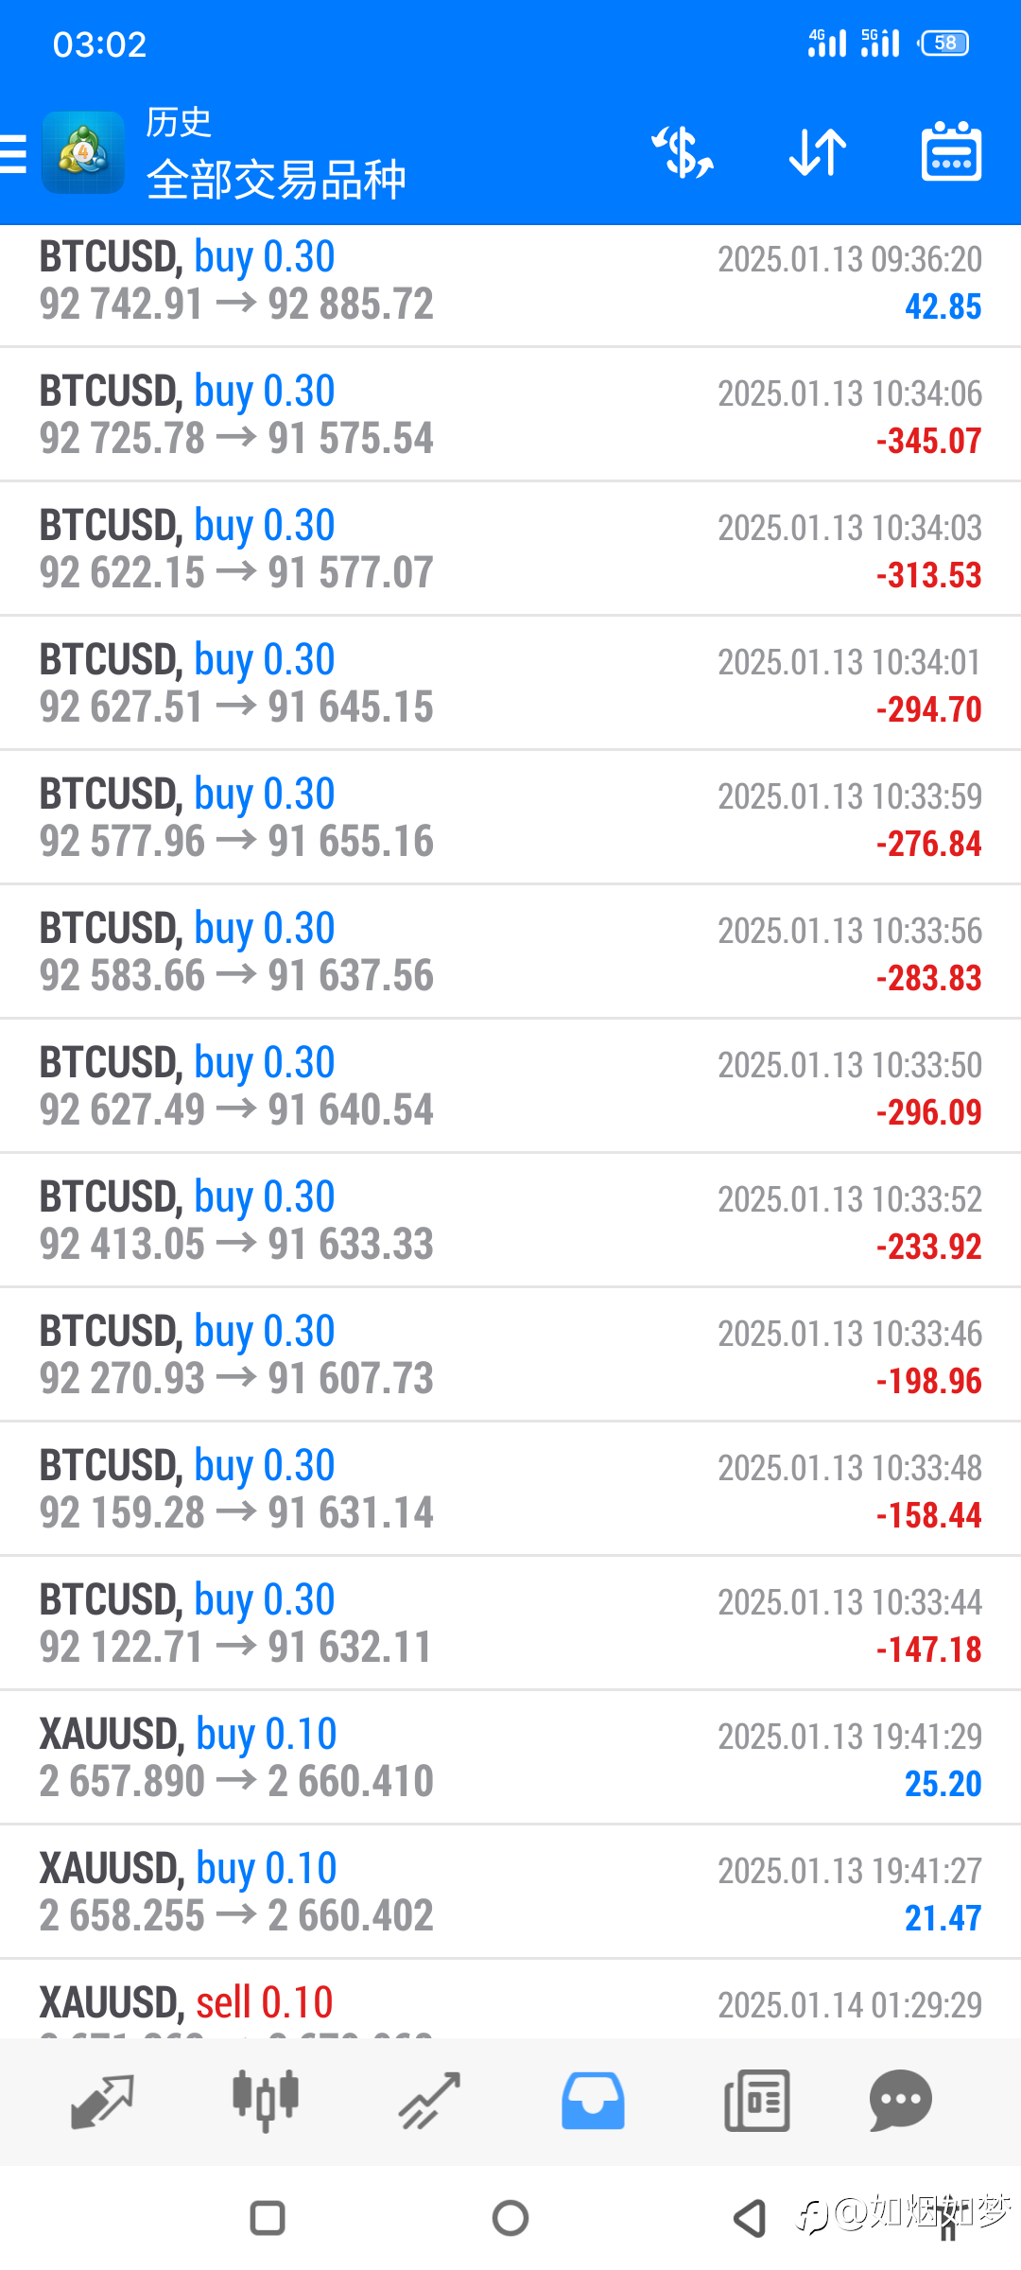The height and width of the screenshot is (2270, 1021).
Task: Tap the Android recent apps square button
Action: pyautogui.click(x=268, y=2218)
